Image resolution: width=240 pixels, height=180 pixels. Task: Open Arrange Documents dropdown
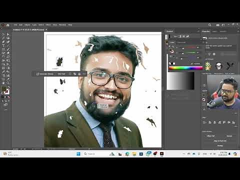pyautogui.click(x=218, y=25)
